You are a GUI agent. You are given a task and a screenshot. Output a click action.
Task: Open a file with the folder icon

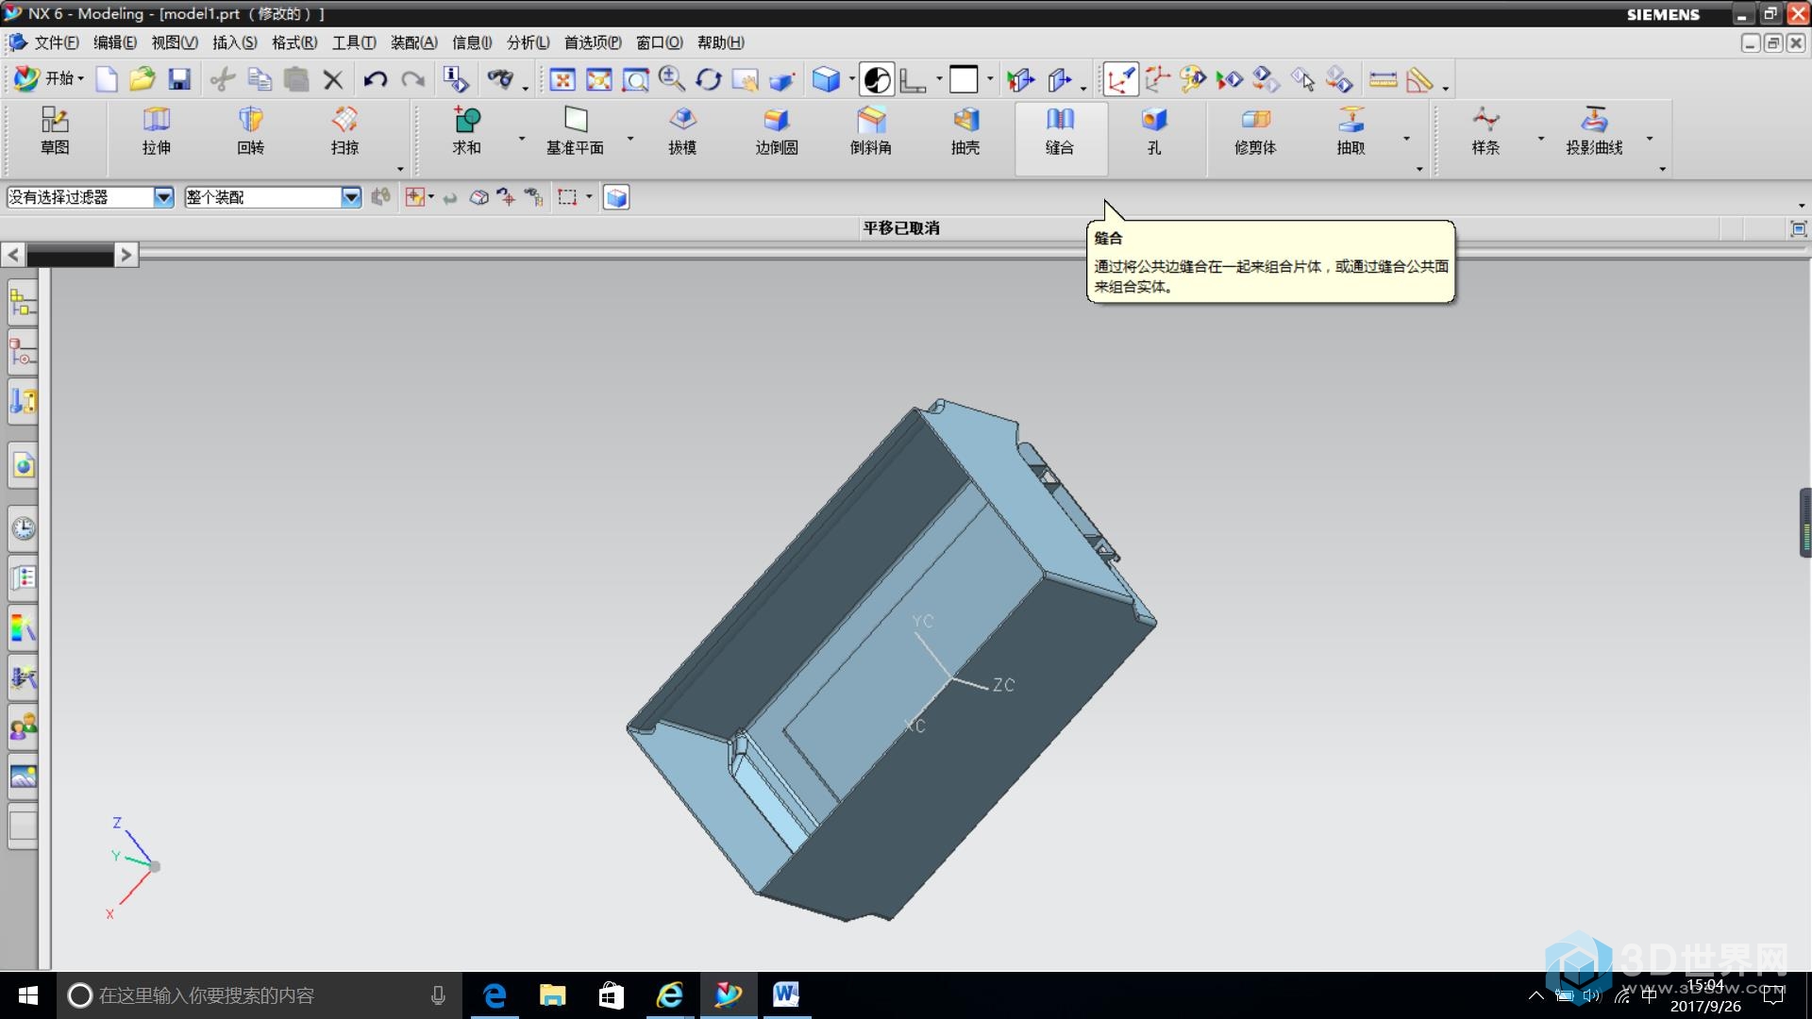(143, 79)
